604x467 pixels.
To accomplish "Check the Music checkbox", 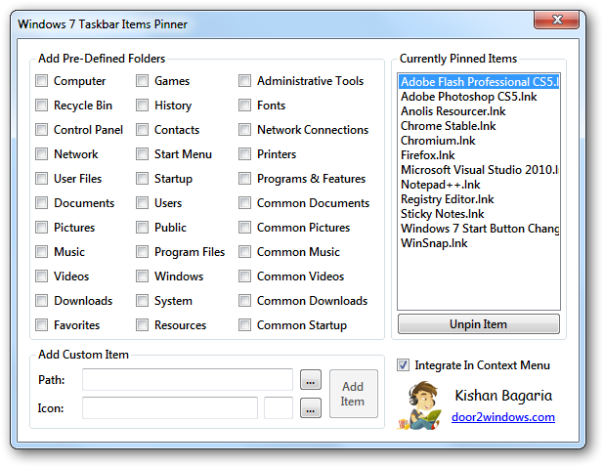I will click(42, 252).
